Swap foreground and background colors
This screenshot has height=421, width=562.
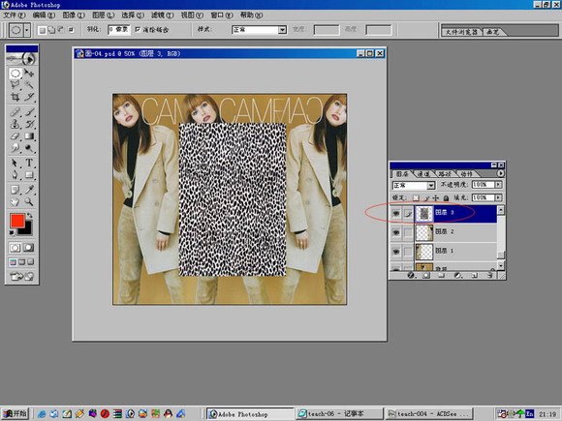(30, 215)
